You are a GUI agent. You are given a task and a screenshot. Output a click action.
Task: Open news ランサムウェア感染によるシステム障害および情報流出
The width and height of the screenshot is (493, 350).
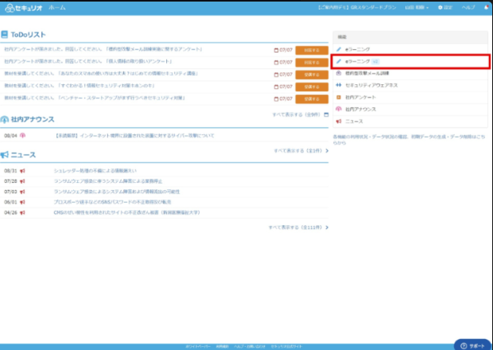point(117,192)
